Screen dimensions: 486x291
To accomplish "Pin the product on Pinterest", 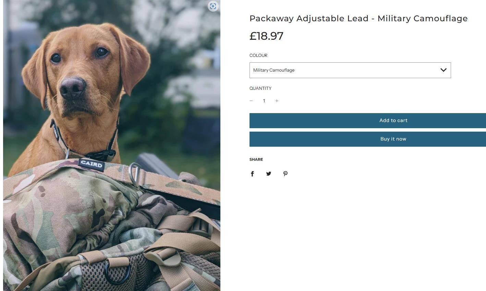I will [x=285, y=174].
